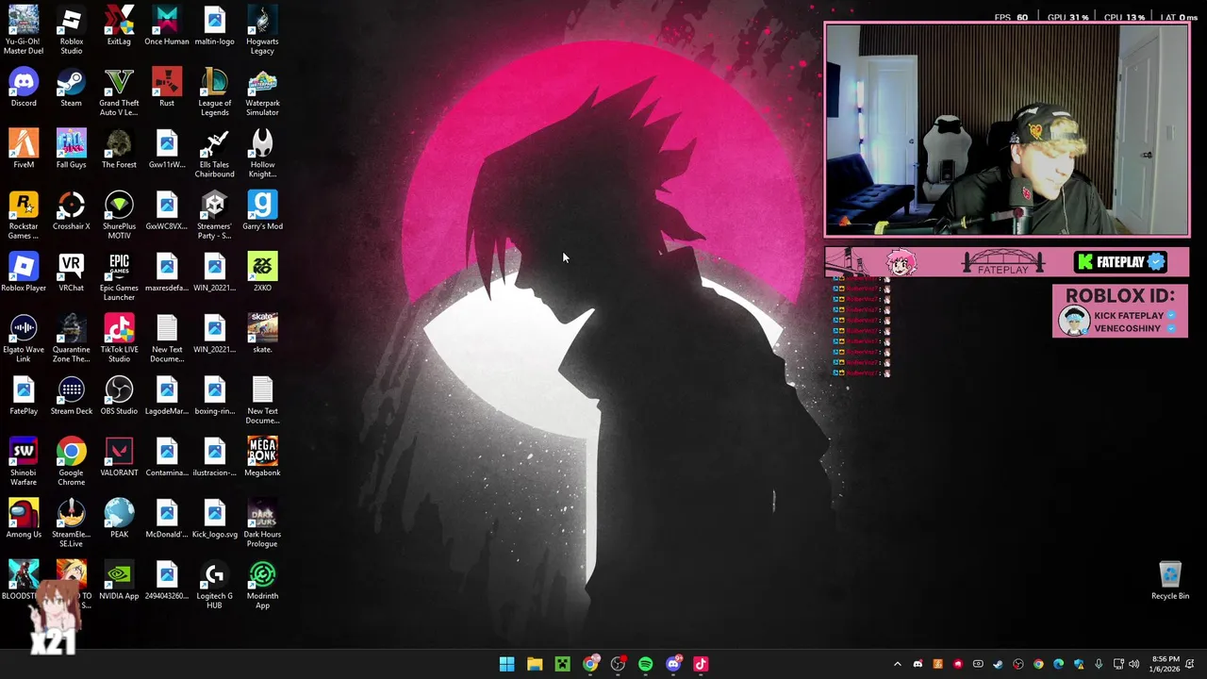The image size is (1207, 679).
Task: Select the skate. game shortcut
Action: [262, 334]
